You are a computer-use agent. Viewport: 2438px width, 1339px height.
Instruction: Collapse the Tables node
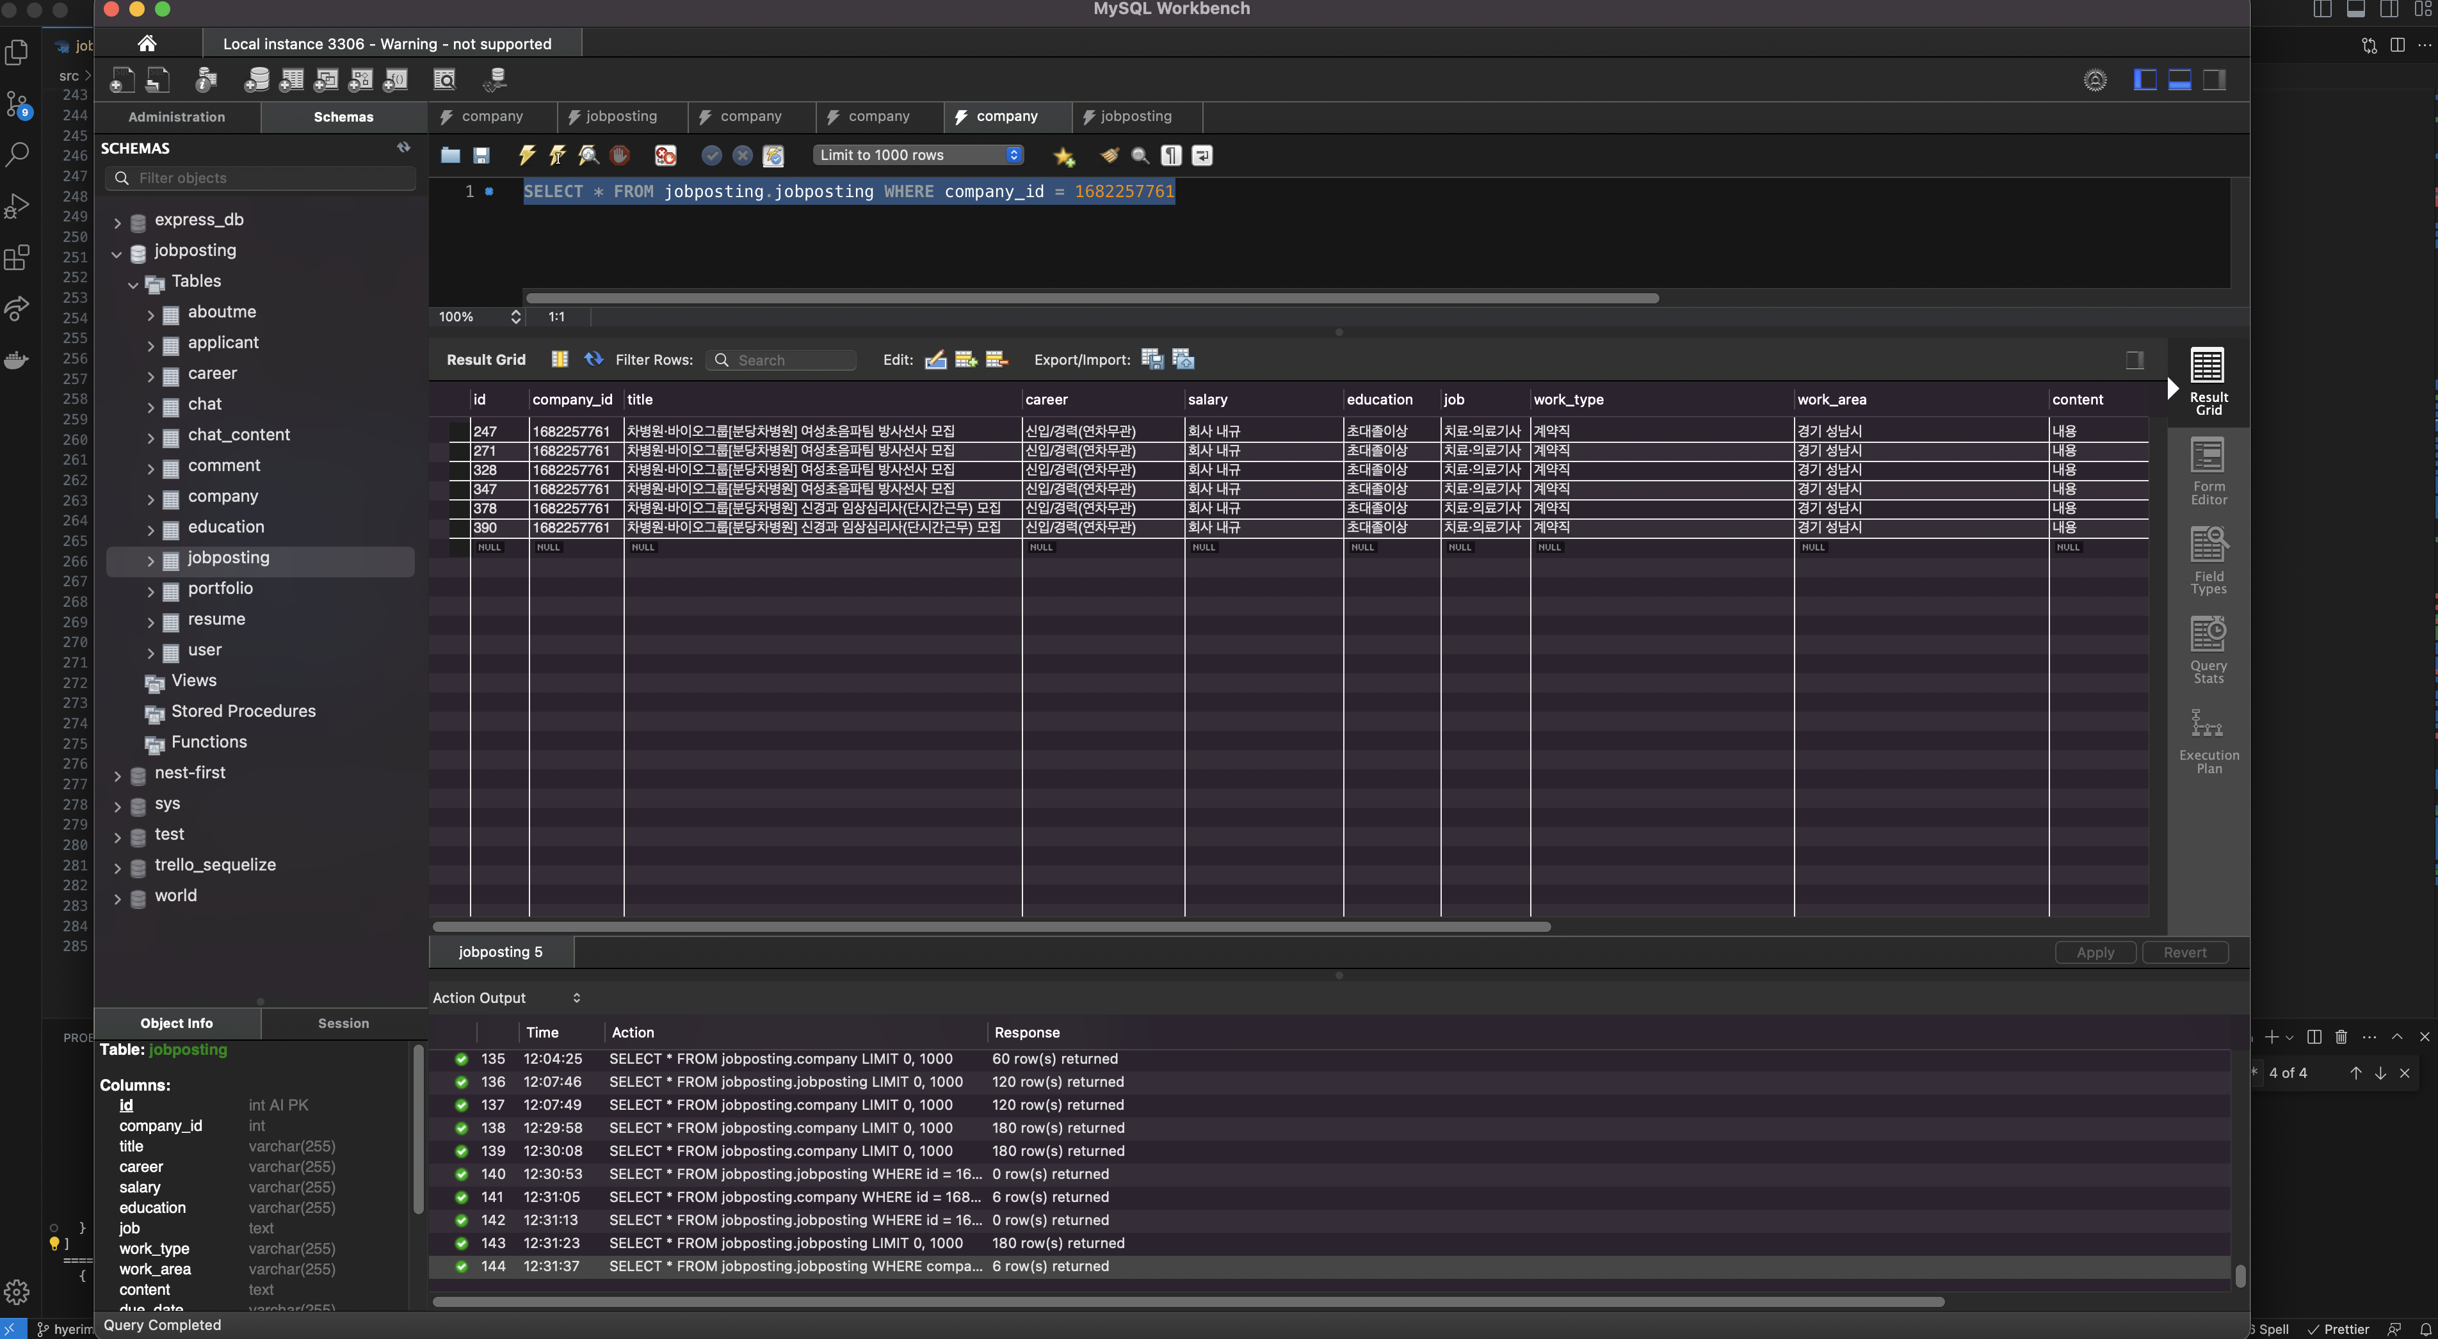pyautogui.click(x=133, y=285)
